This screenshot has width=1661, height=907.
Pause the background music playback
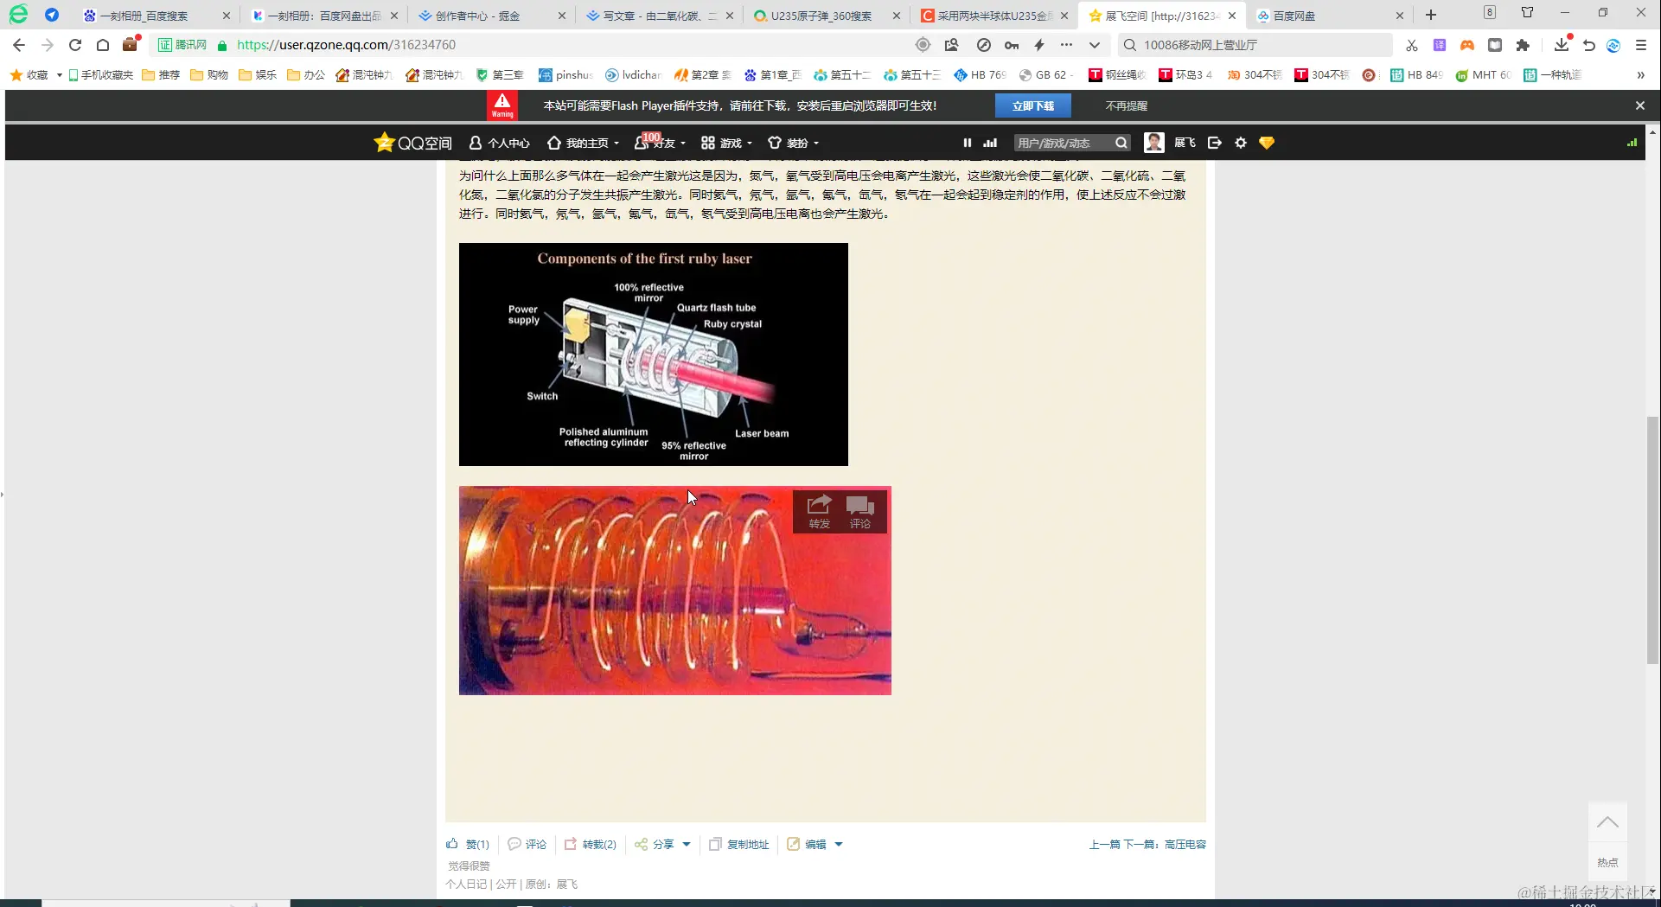967,142
